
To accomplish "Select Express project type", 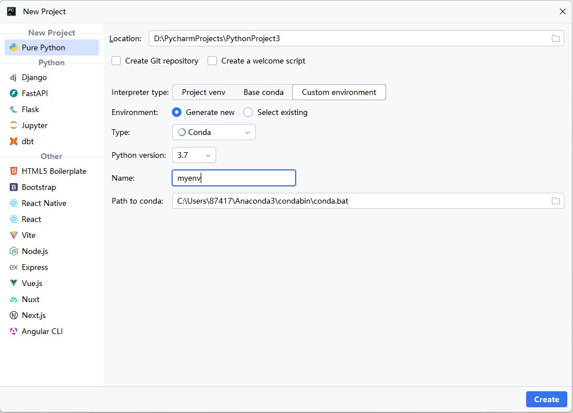I will click(x=51, y=267).
